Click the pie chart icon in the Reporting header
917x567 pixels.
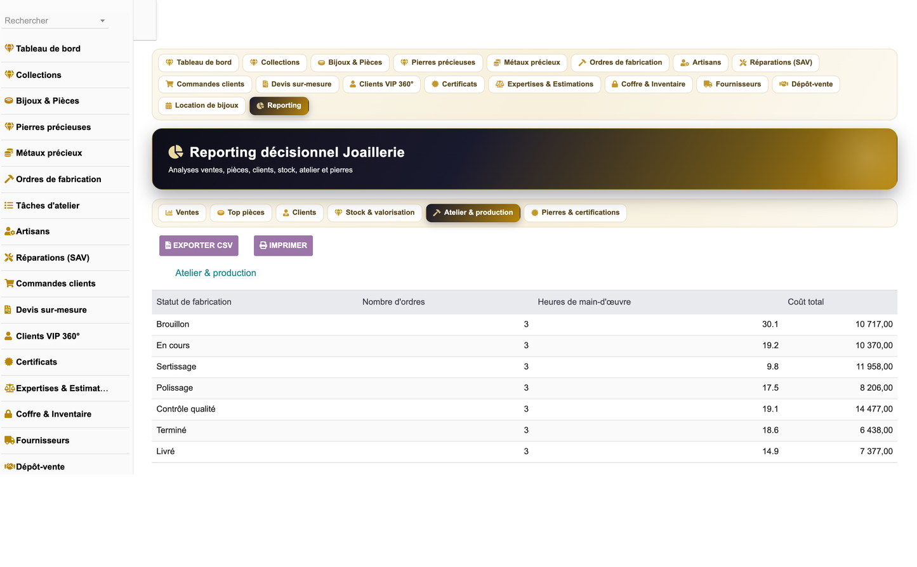pyautogui.click(x=176, y=152)
